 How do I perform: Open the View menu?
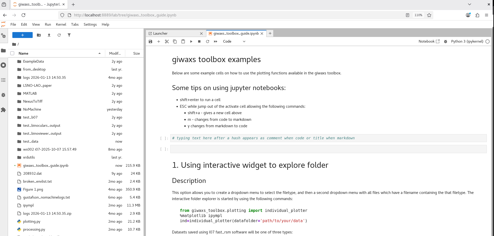click(36, 24)
